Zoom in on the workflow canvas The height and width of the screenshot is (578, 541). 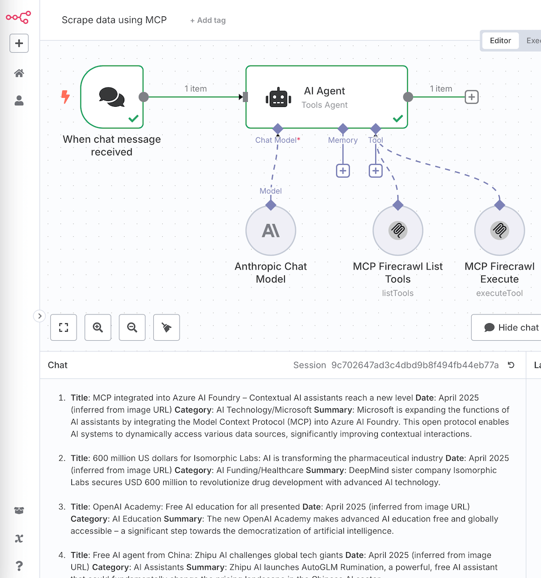98,327
